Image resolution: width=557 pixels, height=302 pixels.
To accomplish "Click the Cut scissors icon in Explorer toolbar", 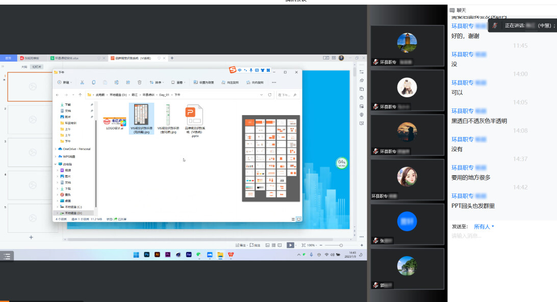I will [82, 82].
